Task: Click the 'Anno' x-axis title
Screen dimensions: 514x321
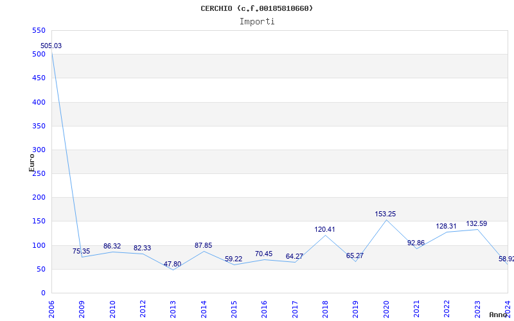Action: (499, 315)
